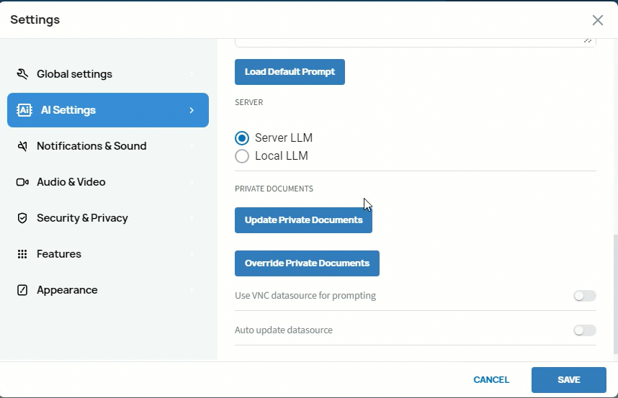Screen dimensions: 618x398
Task: Click the vertical scrollbar in settings panel
Action: pyautogui.click(x=614, y=294)
